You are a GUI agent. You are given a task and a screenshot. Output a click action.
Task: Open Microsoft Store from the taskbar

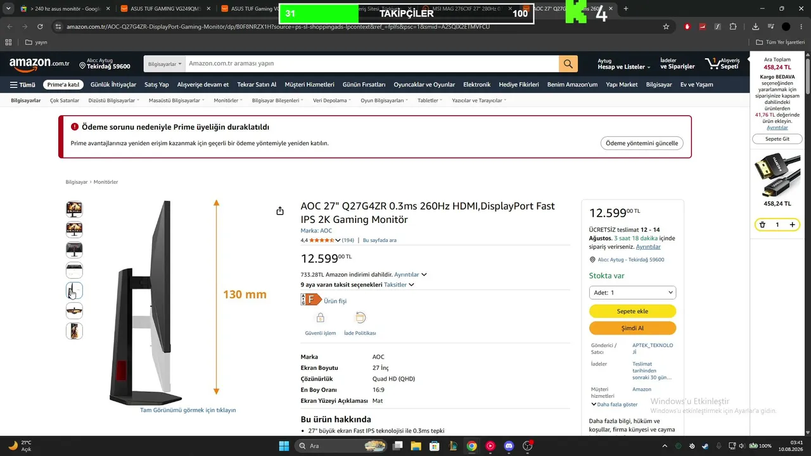point(434,446)
